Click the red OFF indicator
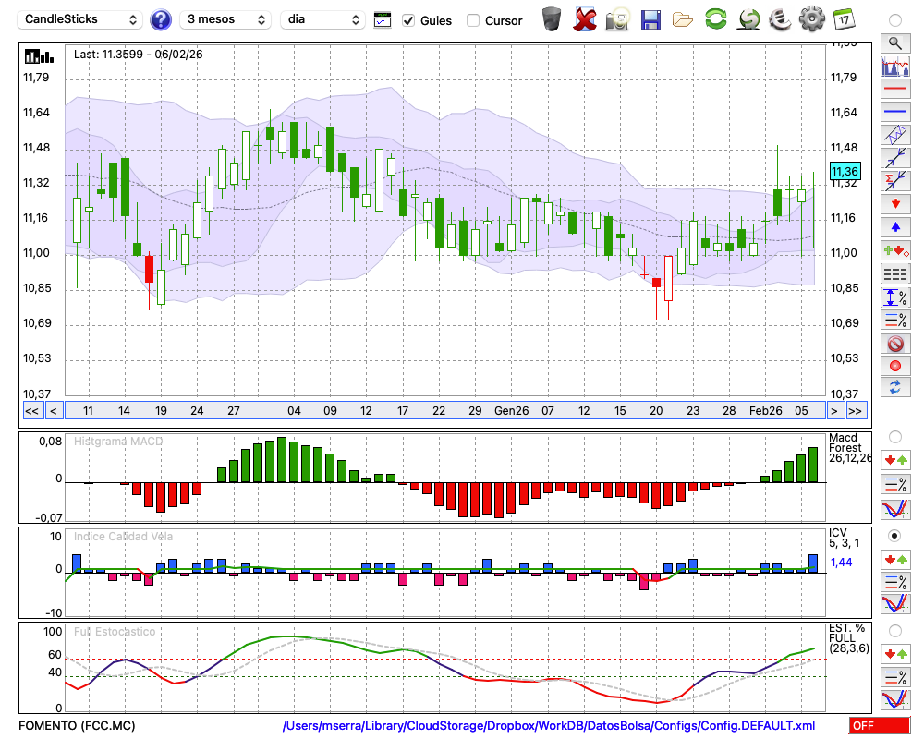 coord(879,726)
